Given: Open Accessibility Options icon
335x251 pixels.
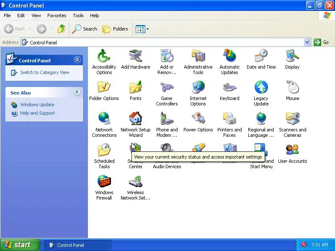Looking at the screenshot, I should coord(104,56).
